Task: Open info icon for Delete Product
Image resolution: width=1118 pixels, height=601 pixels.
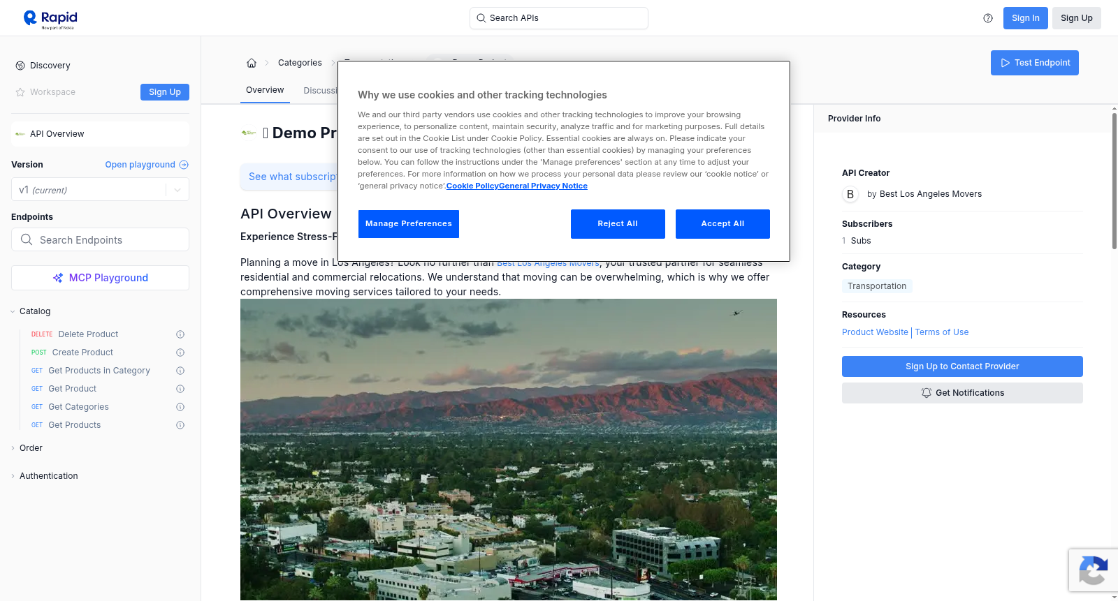Action: click(x=180, y=334)
